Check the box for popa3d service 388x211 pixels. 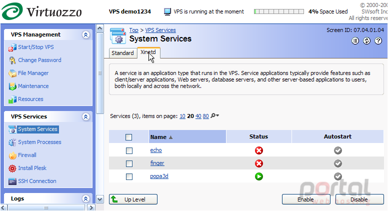click(129, 176)
